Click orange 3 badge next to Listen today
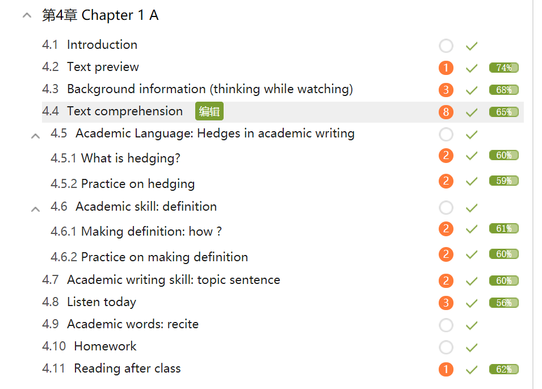This screenshot has height=389, width=542. pyautogui.click(x=446, y=303)
